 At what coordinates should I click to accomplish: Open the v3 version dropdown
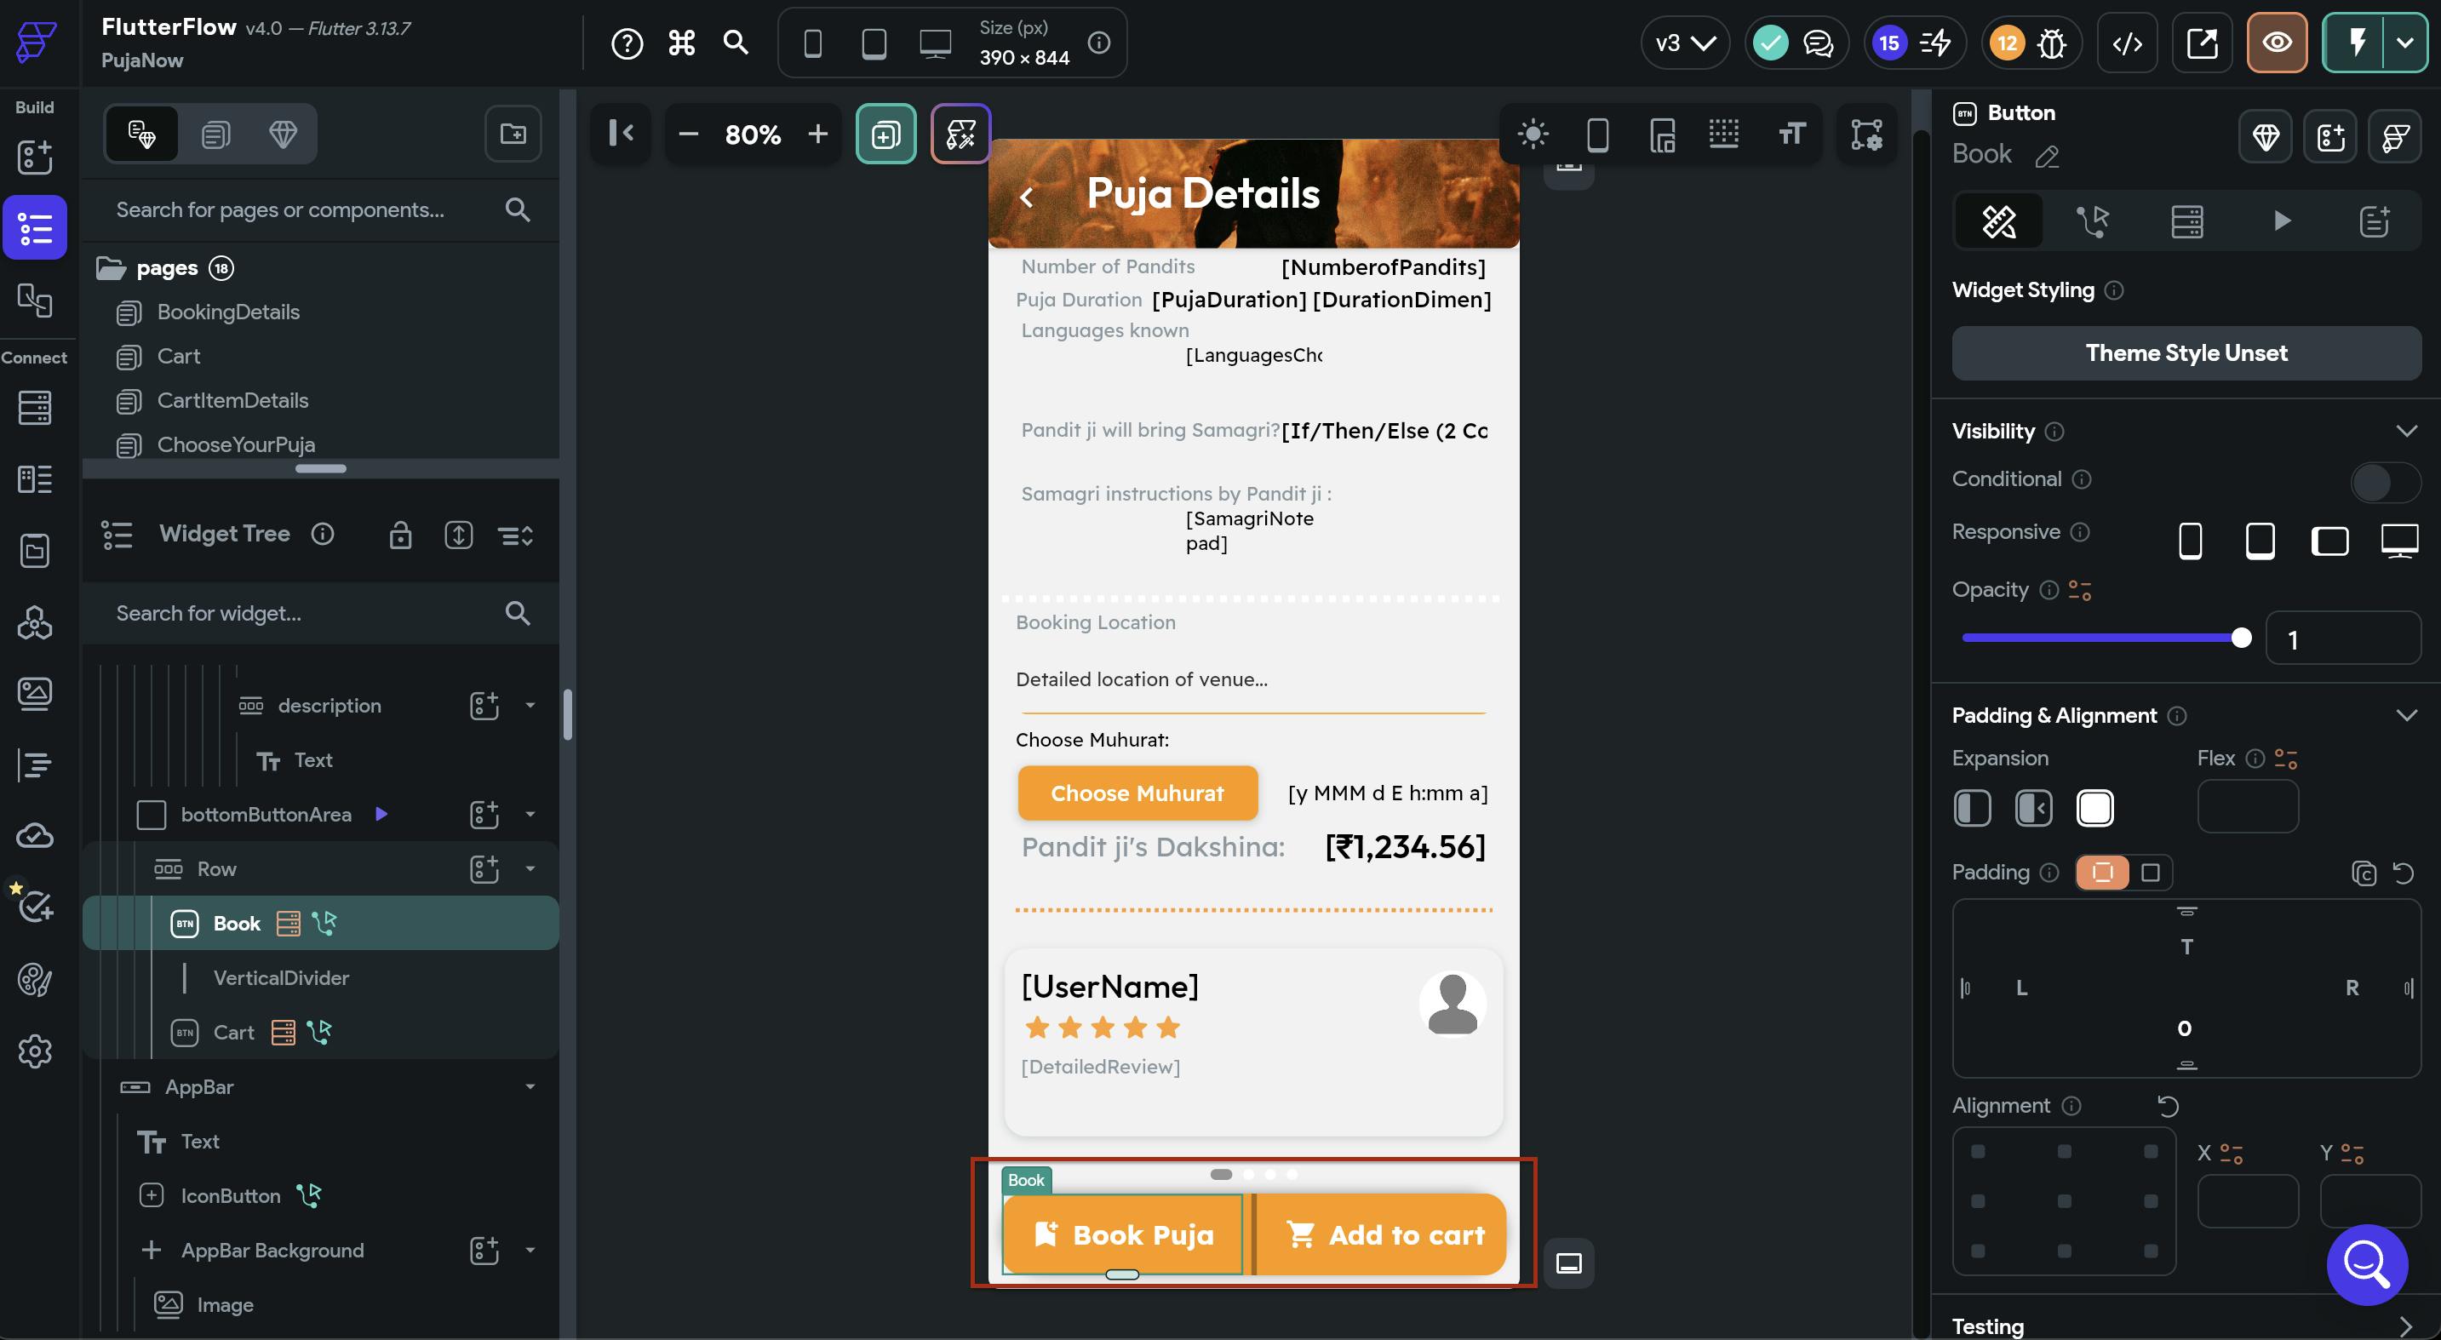pos(1685,43)
